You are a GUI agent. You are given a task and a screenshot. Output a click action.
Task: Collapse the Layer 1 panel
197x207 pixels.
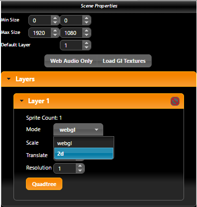[99, 101]
